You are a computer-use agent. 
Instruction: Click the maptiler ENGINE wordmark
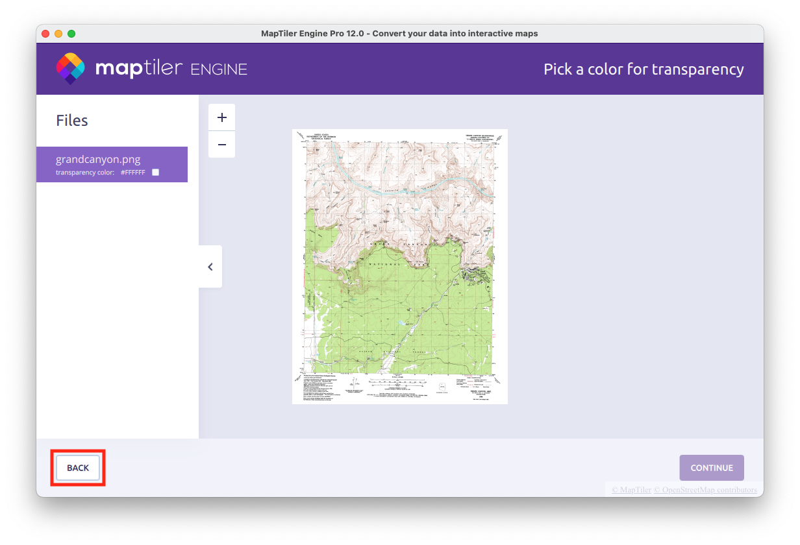click(171, 69)
